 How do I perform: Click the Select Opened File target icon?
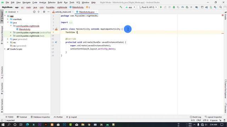coord(34,12)
